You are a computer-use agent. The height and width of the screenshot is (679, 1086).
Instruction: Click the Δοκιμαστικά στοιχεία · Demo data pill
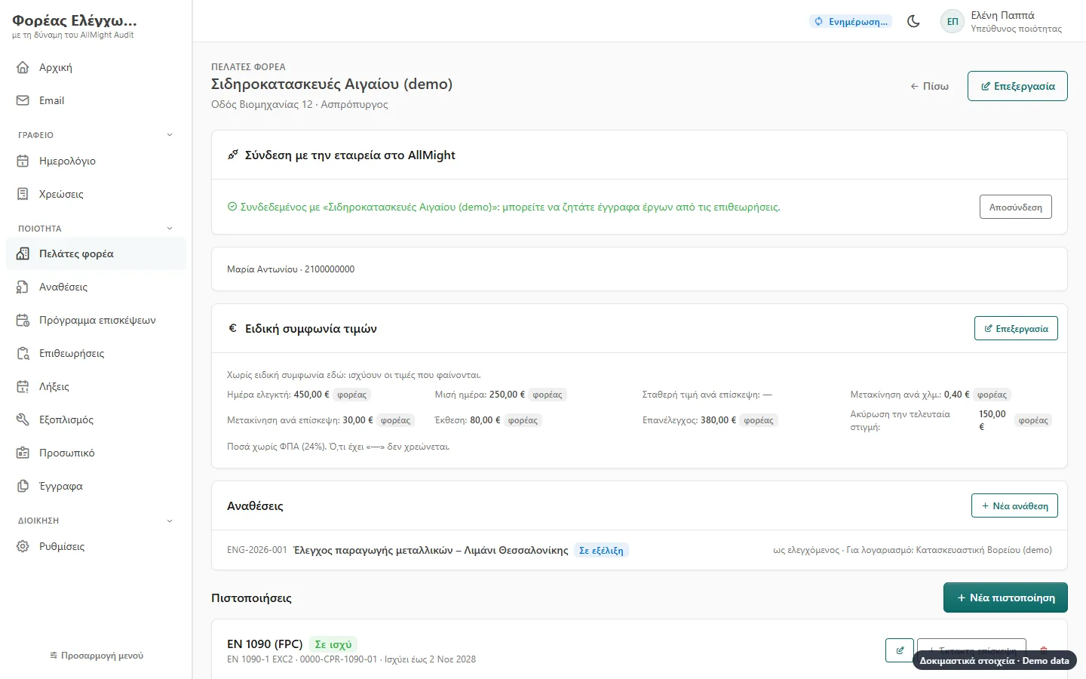[994, 661]
